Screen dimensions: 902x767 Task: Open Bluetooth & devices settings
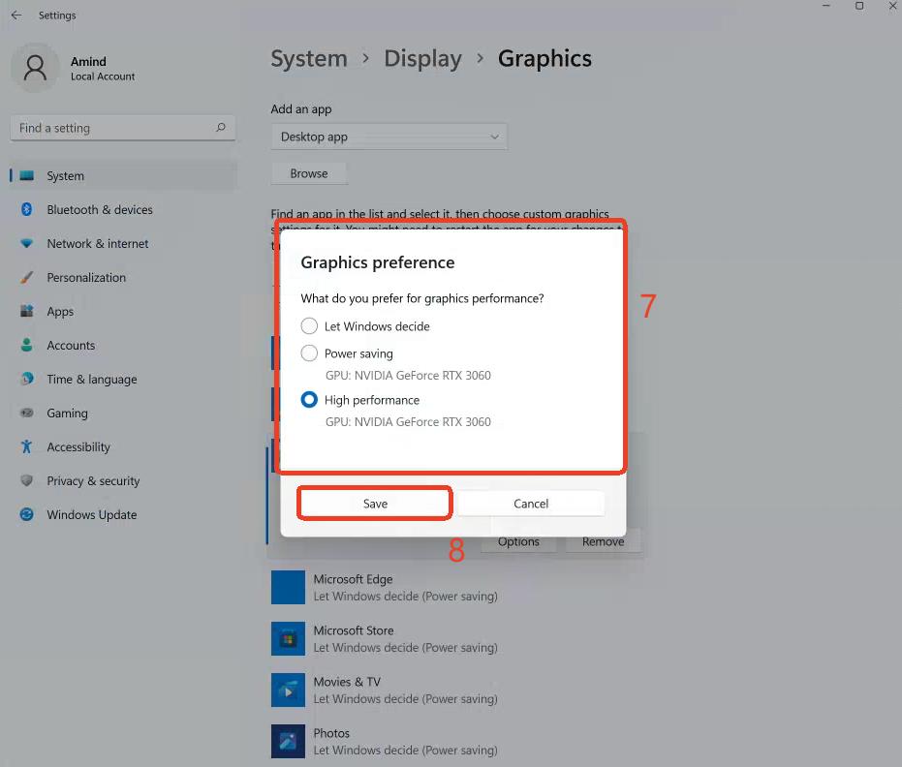tap(99, 210)
